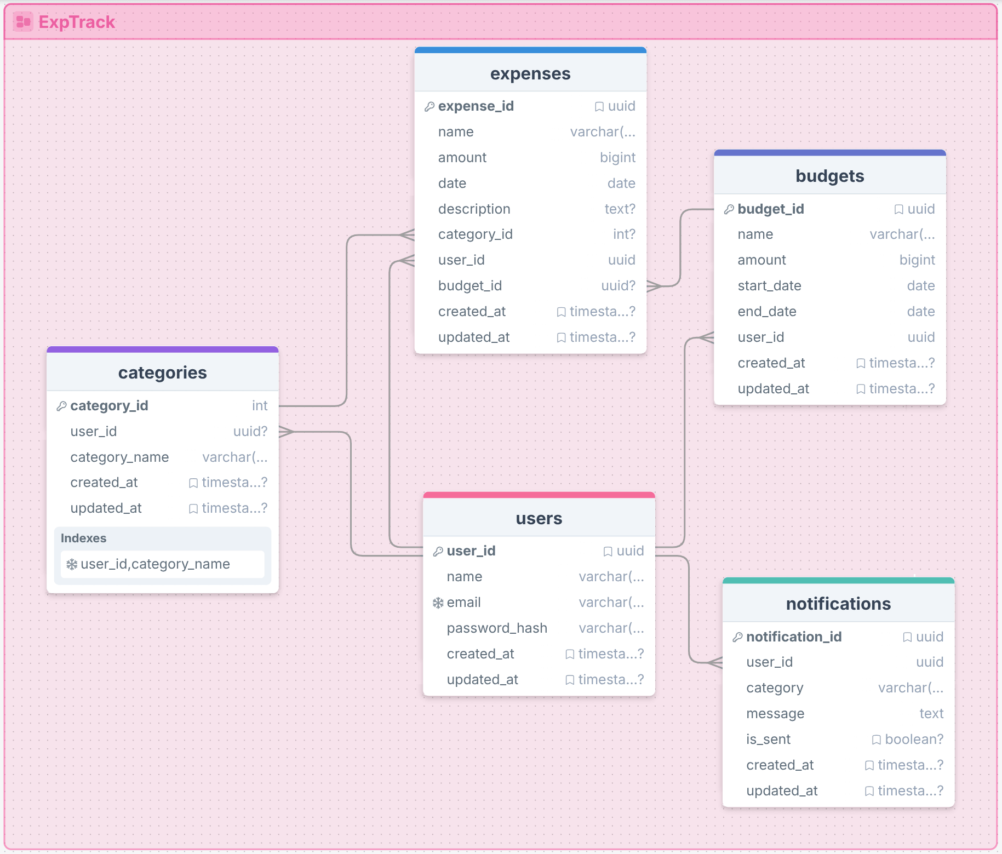
Task: Click the snowflake icon on the user_id,category_name index
Action: [x=72, y=564]
